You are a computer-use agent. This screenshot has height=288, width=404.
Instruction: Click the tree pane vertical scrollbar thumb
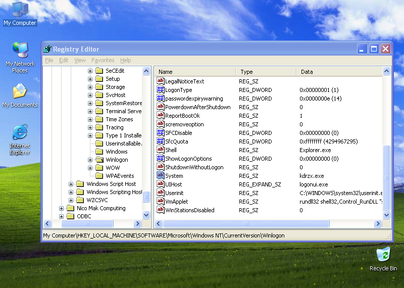coord(146,197)
